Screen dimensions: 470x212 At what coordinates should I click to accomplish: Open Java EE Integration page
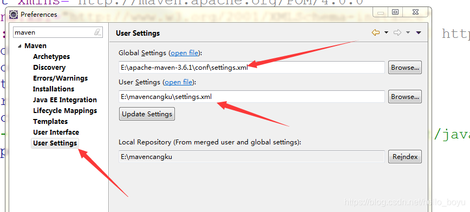[x=65, y=100]
